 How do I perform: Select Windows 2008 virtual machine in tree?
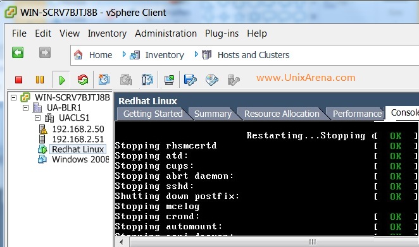tap(80, 159)
